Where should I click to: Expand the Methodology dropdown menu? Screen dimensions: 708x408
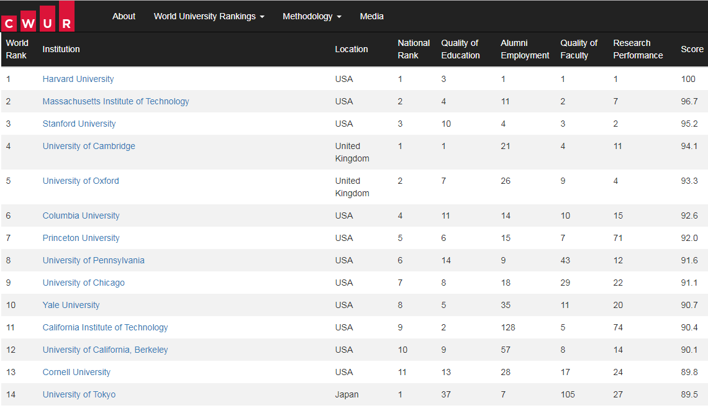tap(312, 16)
